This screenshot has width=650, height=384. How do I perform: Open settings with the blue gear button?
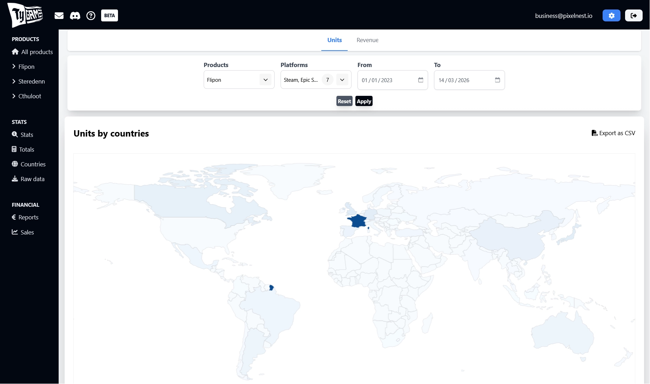coord(611,15)
